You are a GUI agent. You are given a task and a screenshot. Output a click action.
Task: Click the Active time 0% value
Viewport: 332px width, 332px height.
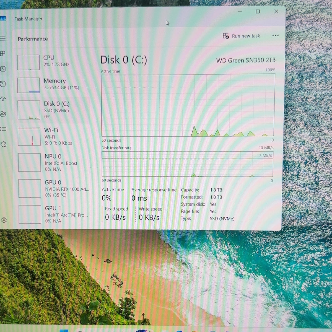107,198
